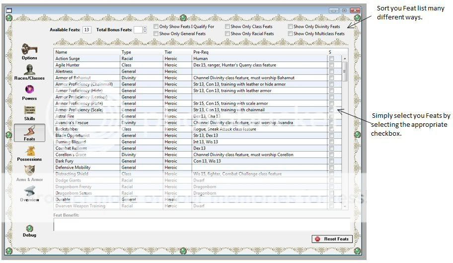Open the Powers orb icon
Image resolution: width=453 pixels, height=263 pixels.
29,89
